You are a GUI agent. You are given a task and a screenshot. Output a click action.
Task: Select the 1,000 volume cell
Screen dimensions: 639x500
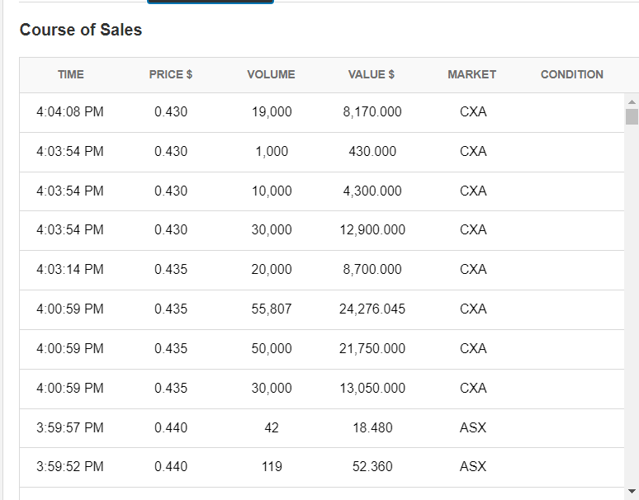coord(272,151)
